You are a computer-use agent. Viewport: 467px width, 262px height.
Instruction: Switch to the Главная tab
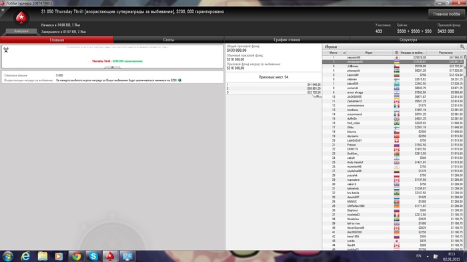coord(57,40)
